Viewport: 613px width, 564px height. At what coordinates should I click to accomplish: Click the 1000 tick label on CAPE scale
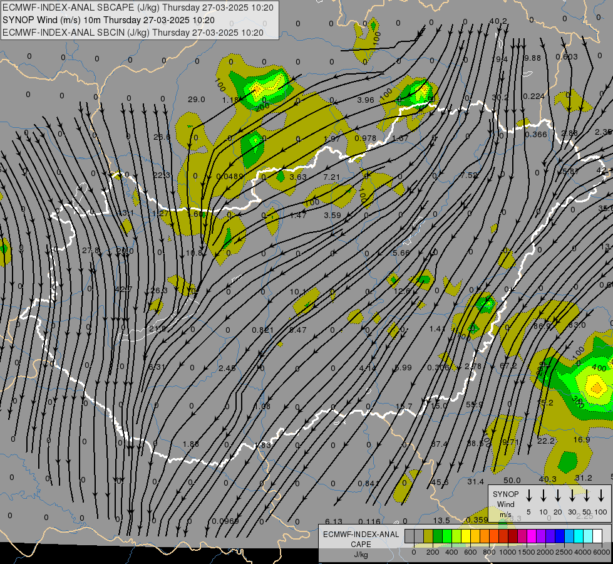point(507,552)
